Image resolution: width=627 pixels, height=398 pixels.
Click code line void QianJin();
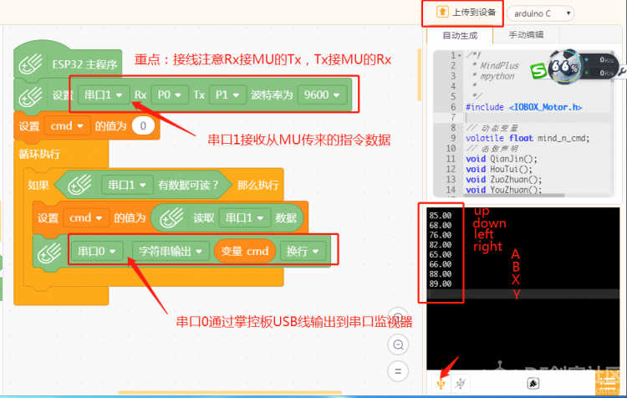[502, 159]
